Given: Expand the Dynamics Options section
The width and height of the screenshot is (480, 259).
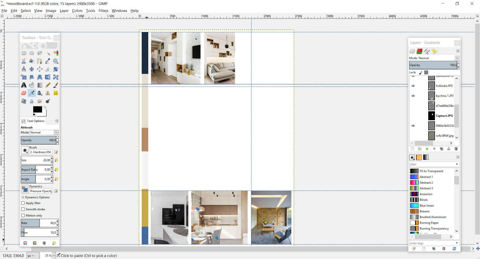Looking at the screenshot, I should 23,197.
